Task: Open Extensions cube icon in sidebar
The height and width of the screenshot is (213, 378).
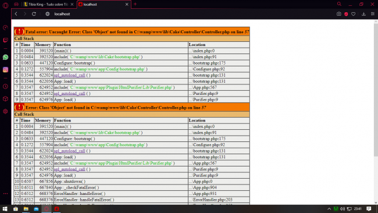Action: point(5,99)
